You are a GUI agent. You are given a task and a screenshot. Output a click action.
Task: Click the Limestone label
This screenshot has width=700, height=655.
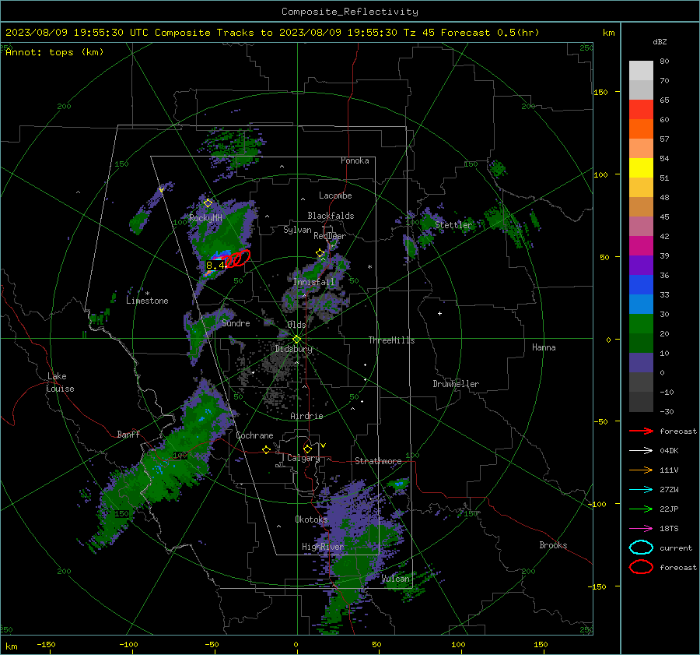pos(147,301)
